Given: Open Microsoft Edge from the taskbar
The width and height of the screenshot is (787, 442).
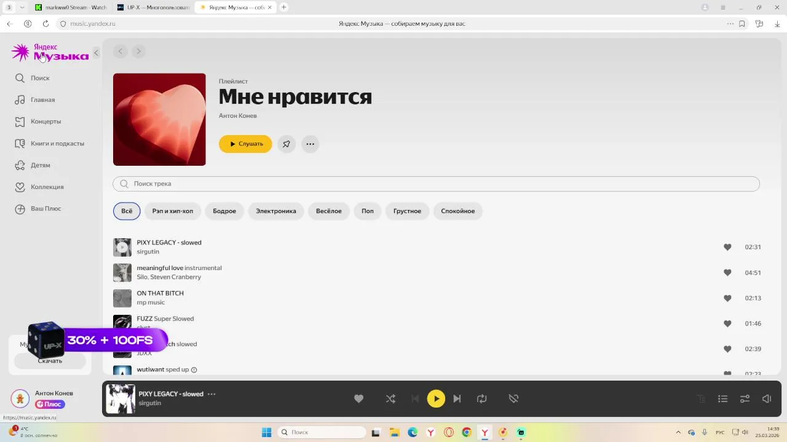Looking at the screenshot, I should 413,432.
